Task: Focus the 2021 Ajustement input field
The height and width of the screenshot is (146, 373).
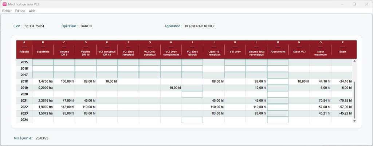Action: coord(278,101)
